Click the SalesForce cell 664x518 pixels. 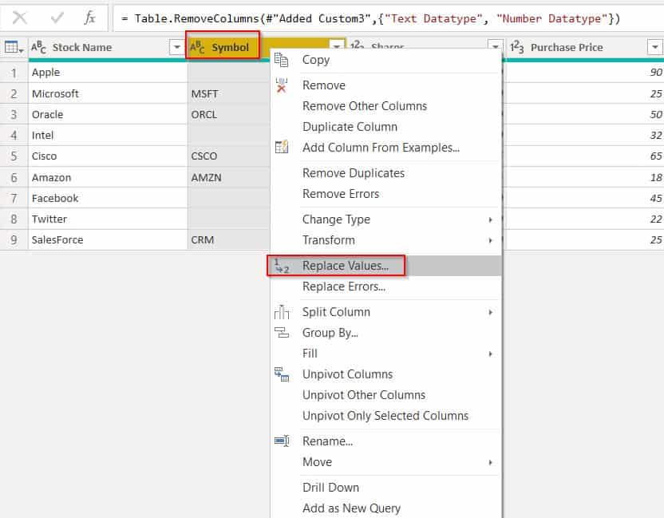(108, 239)
